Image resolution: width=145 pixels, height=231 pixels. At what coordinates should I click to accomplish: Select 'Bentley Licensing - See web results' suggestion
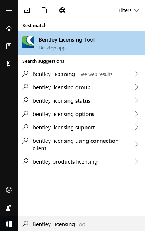[81, 74]
